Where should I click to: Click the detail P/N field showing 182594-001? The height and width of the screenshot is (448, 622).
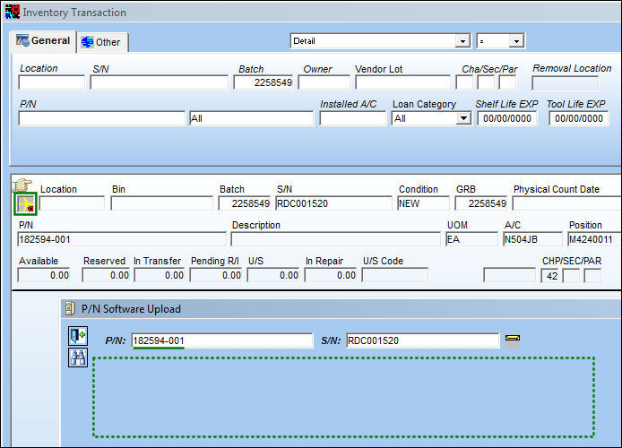[122, 239]
